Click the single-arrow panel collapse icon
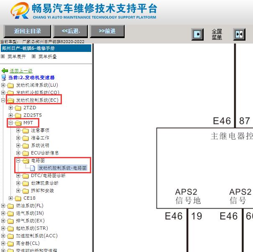The image size is (253, 252). pos(197,34)
